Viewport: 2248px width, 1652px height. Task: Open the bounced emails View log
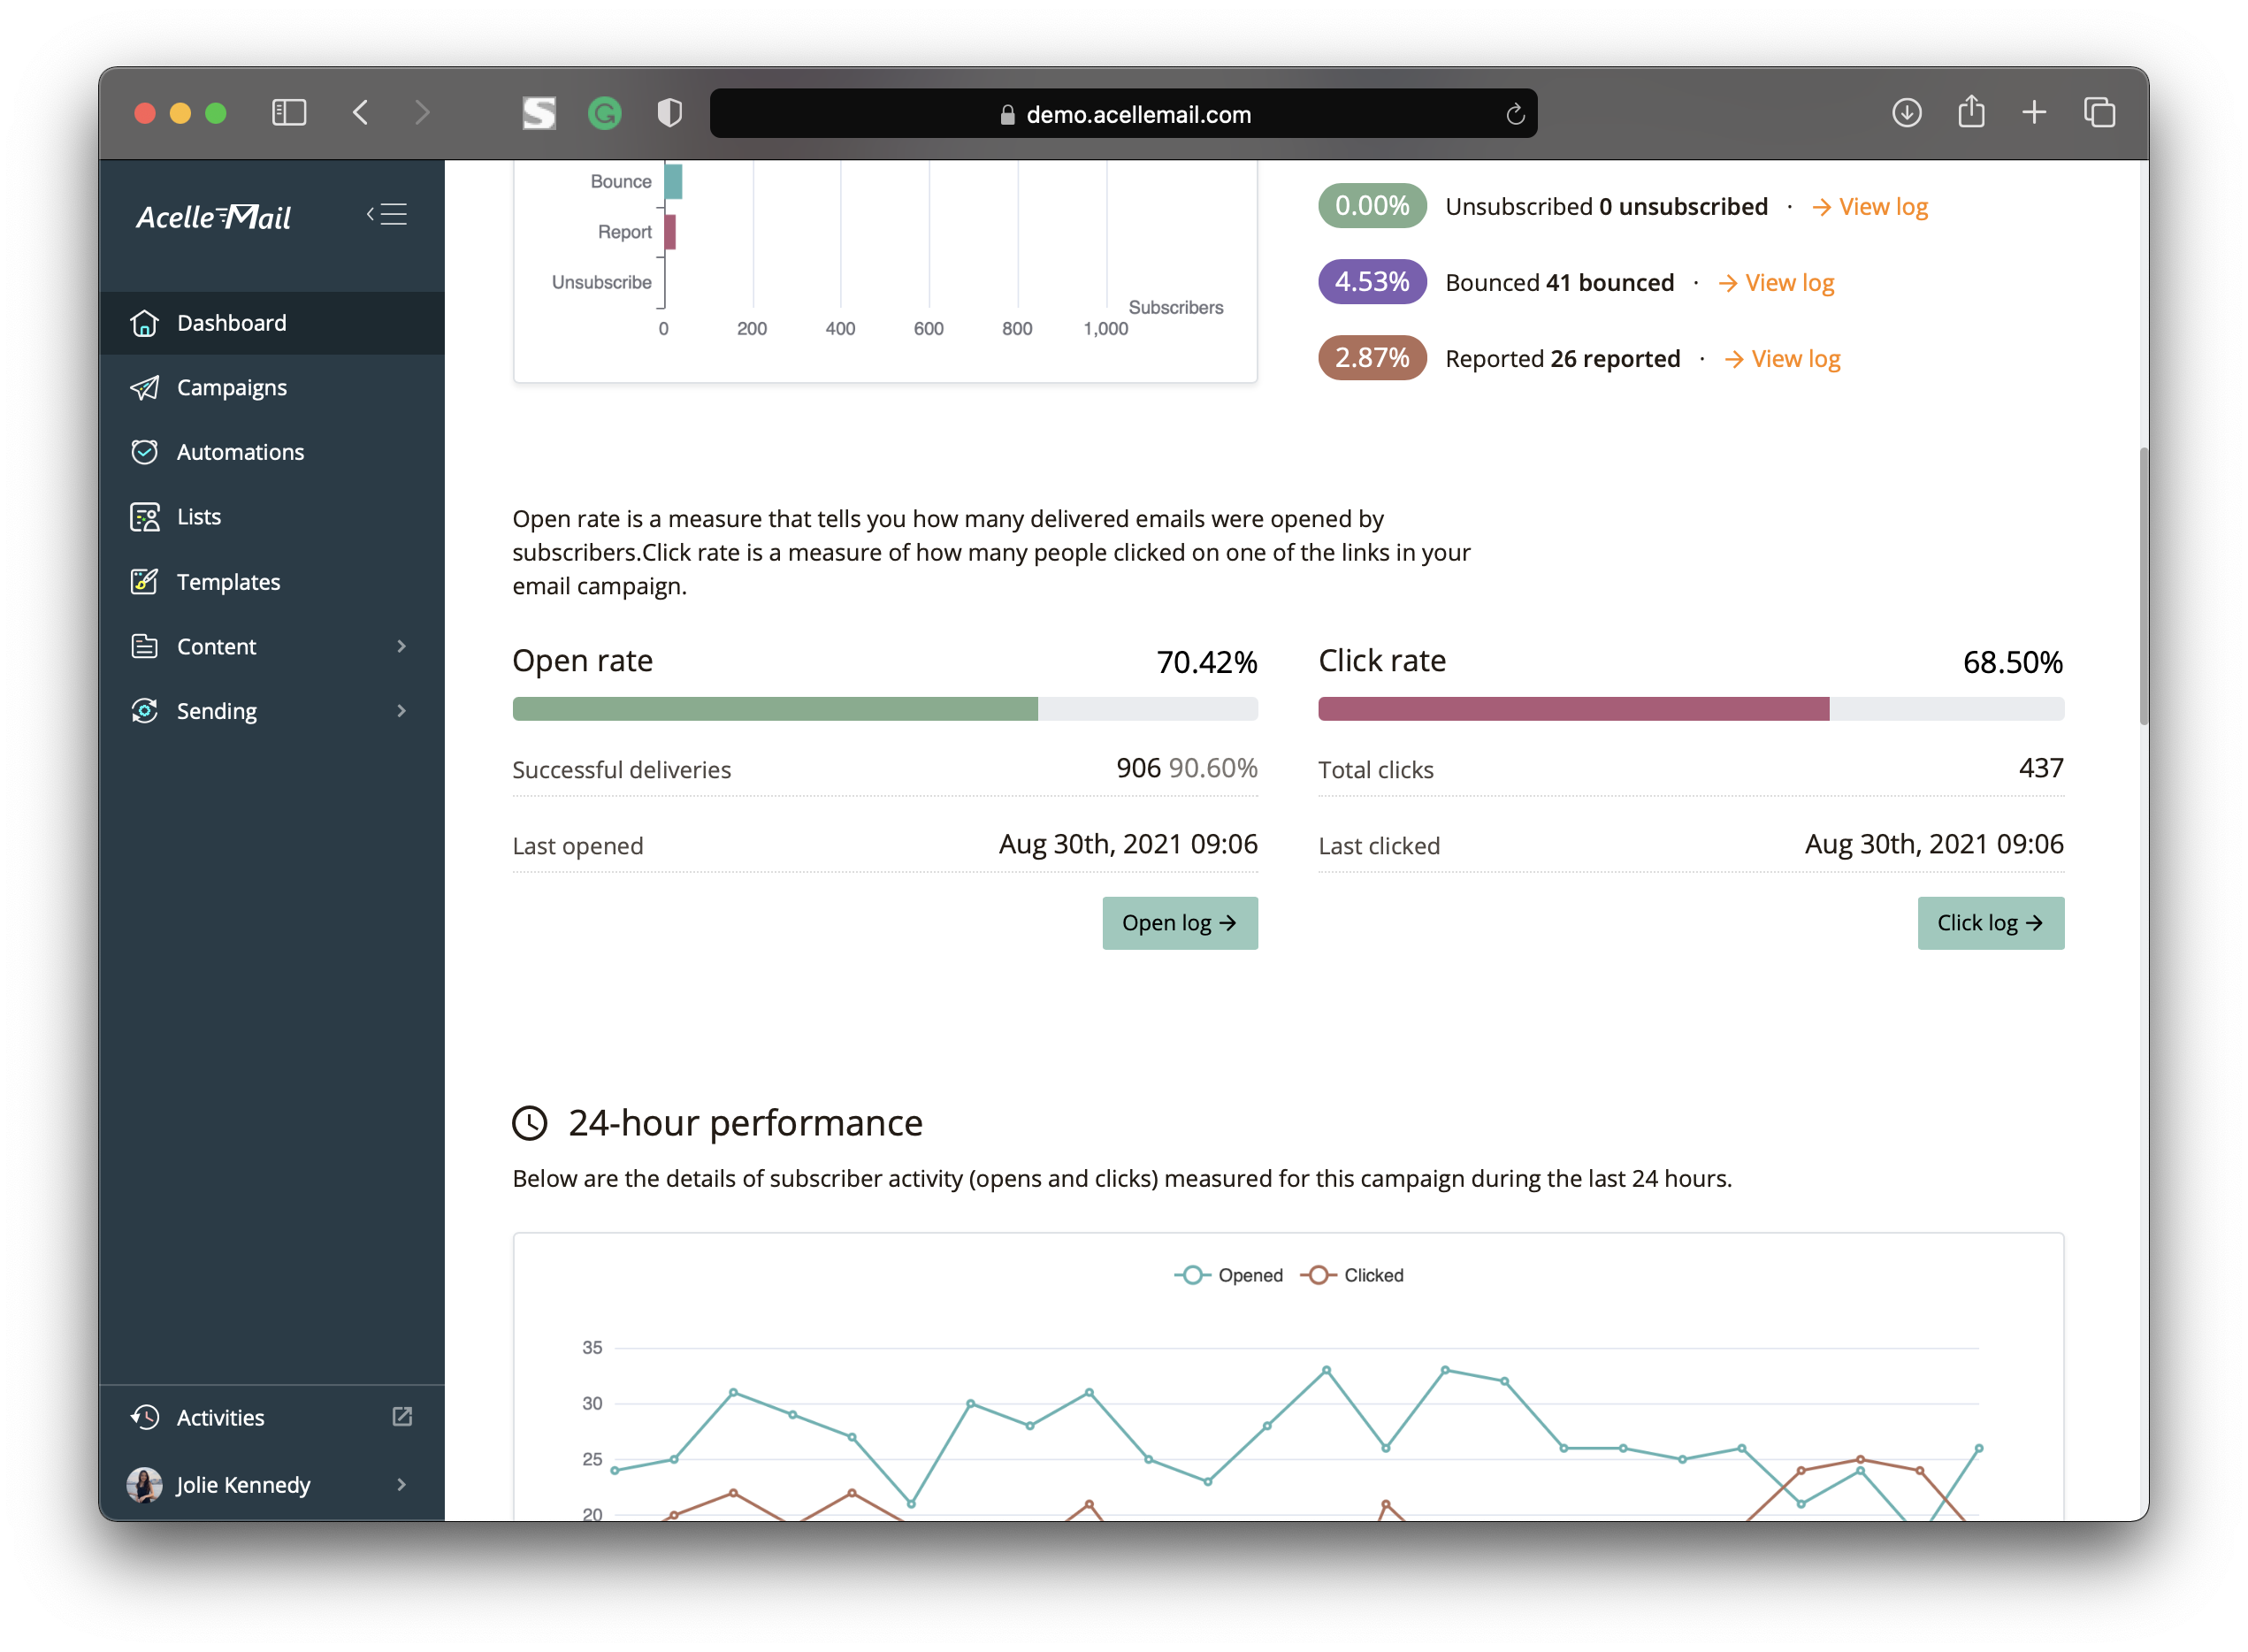[x=1789, y=282]
